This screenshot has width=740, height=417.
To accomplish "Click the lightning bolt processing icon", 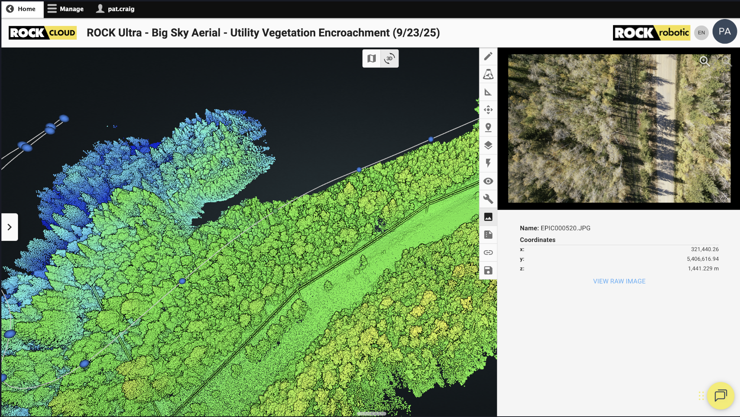I will pos(488,163).
